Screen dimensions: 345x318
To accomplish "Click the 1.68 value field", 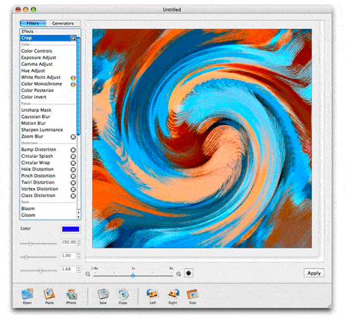I will [69, 269].
